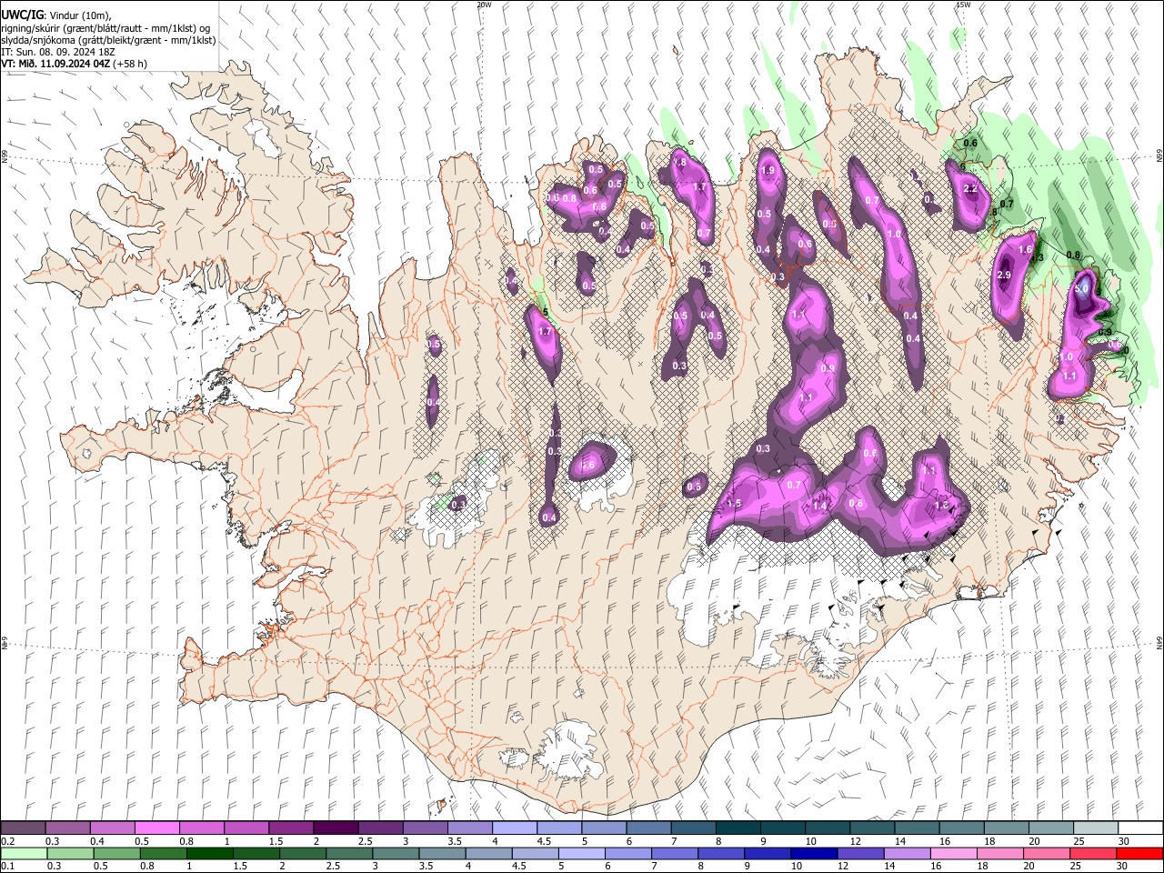Choose upper legend swatch starting at 3.5
This screenshot has height=873, width=1164.
[x=469, y=828]
